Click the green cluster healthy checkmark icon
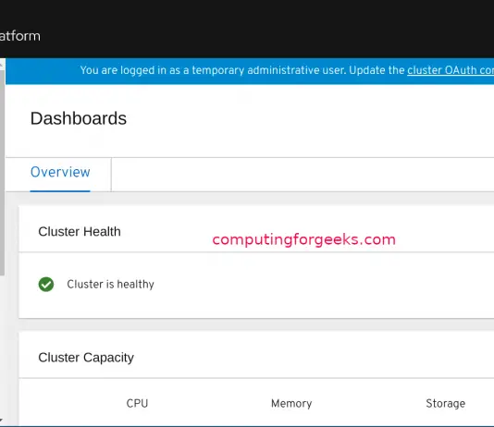Image resolution: width=494 pixels, height=427 pixels. [x=46, y=285]
